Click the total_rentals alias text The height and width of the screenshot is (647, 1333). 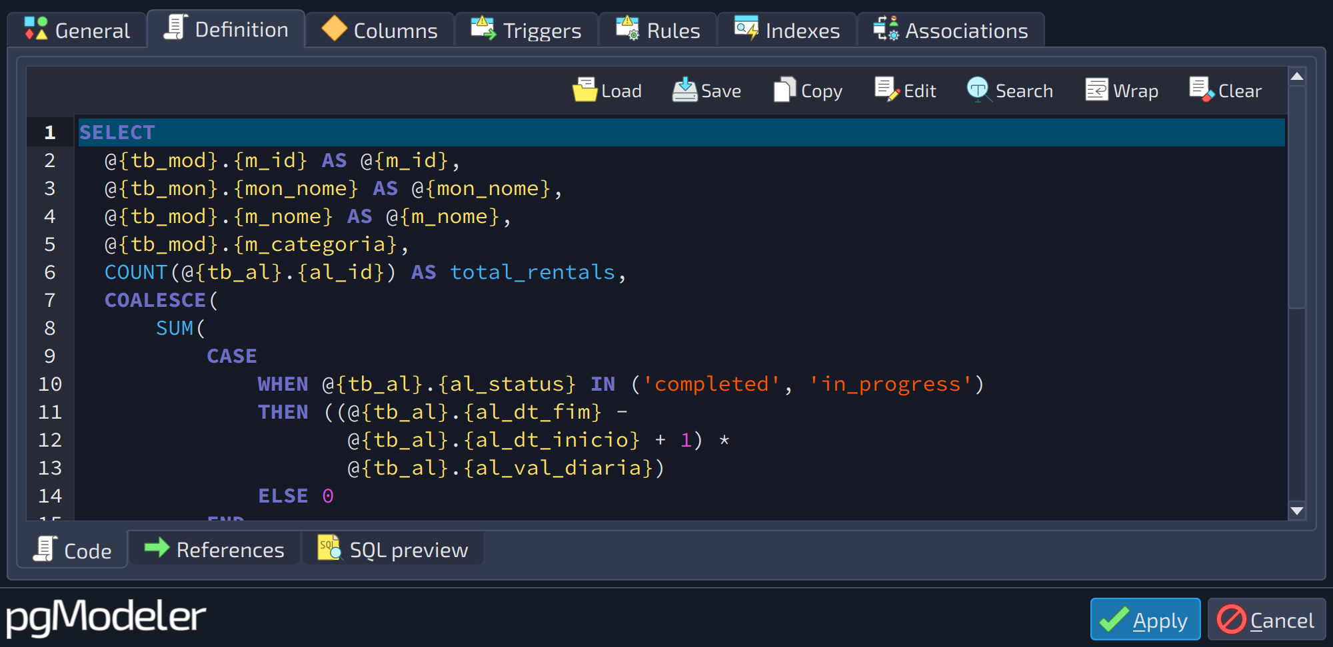coord(533,272)
